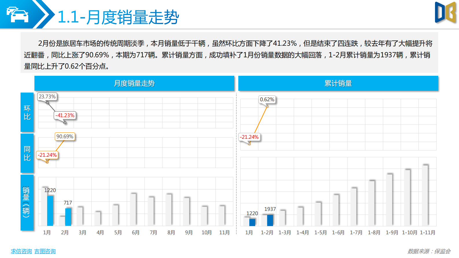Click the 717 value label
Image resolution: width=459 pixels, height=258 pixels.
pos(68,203)
